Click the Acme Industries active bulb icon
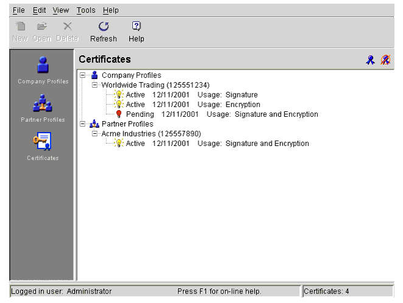The image size is (403, 303). pyautogui.click(x=119, y=144)
